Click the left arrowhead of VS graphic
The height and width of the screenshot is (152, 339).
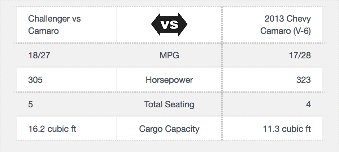[156, 24]
